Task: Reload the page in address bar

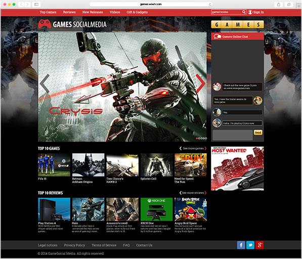Action: coord(210,4)
